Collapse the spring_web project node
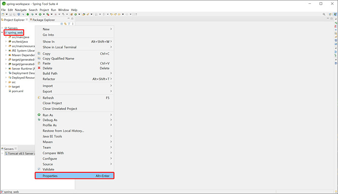Image resolution: width=338 pixels, height=194 pixels. [x=2, y=32]
